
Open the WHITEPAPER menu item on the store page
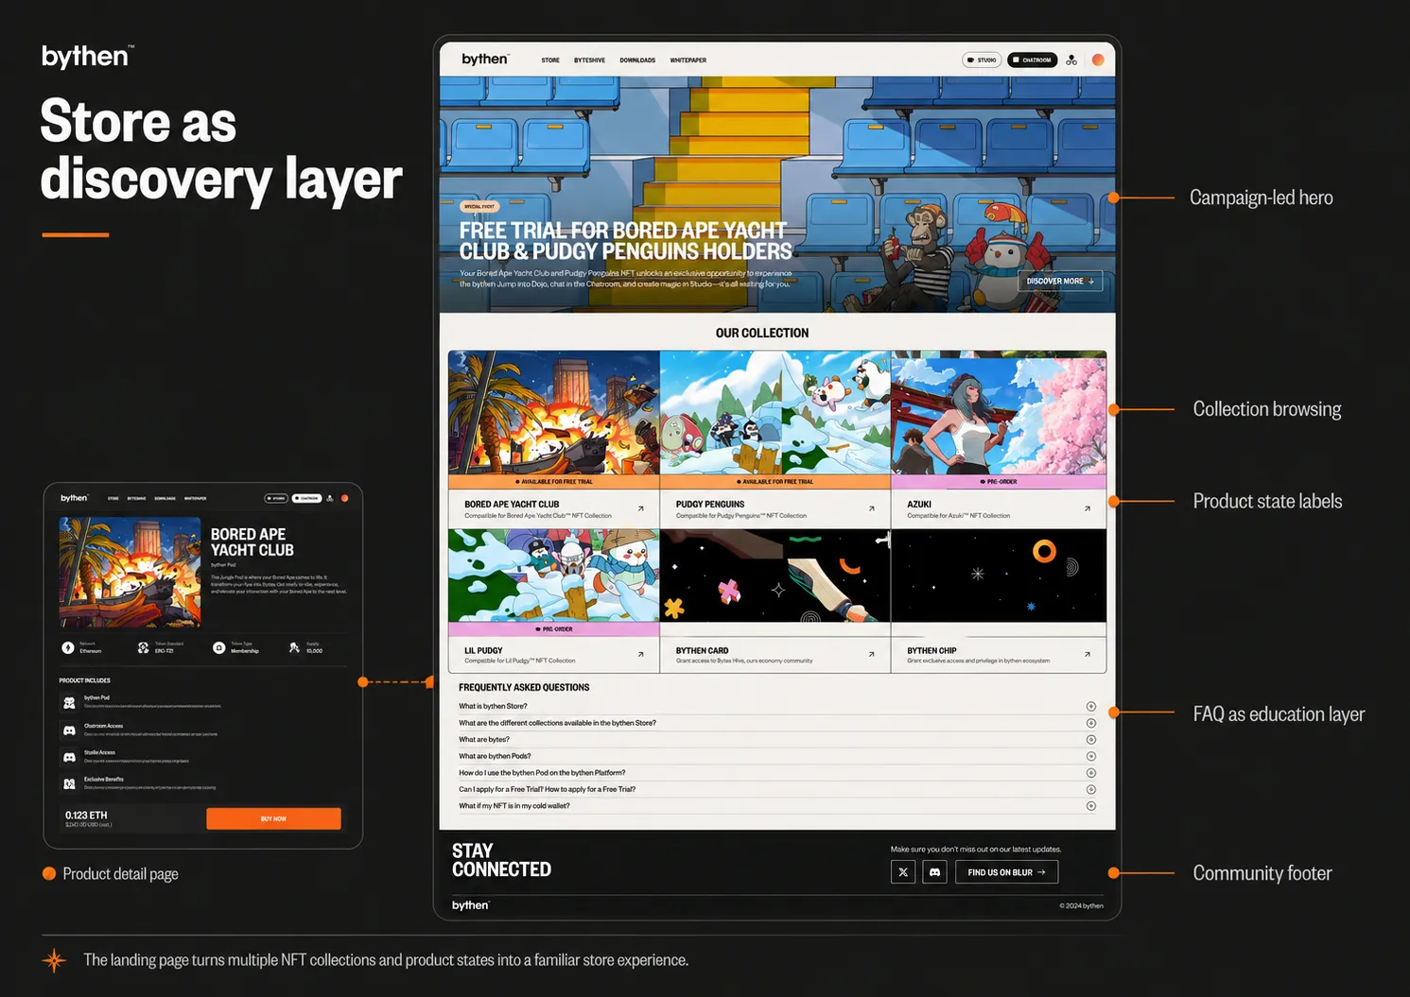688,60
